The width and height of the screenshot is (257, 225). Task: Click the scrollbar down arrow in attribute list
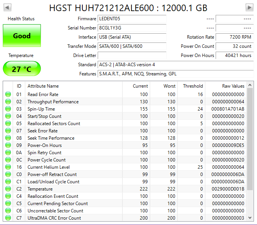250,218
